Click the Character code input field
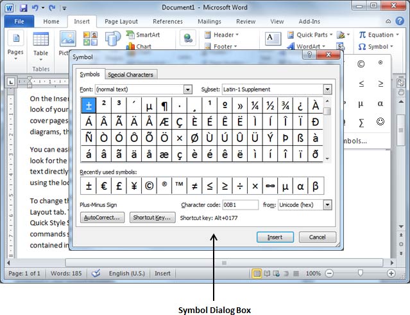The height and width of the screenshot is (315, 410). pyautogui.click(x=240, y=205)
